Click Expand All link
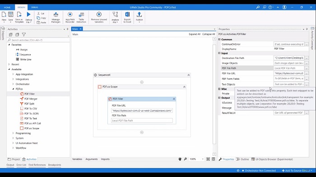The image size is (316, 177). 195,34
